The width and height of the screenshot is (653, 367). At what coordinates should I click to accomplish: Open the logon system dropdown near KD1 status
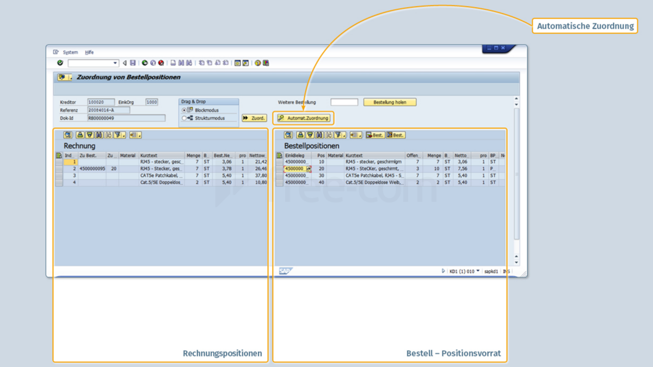pyautogui.click(x=477, y=270)
